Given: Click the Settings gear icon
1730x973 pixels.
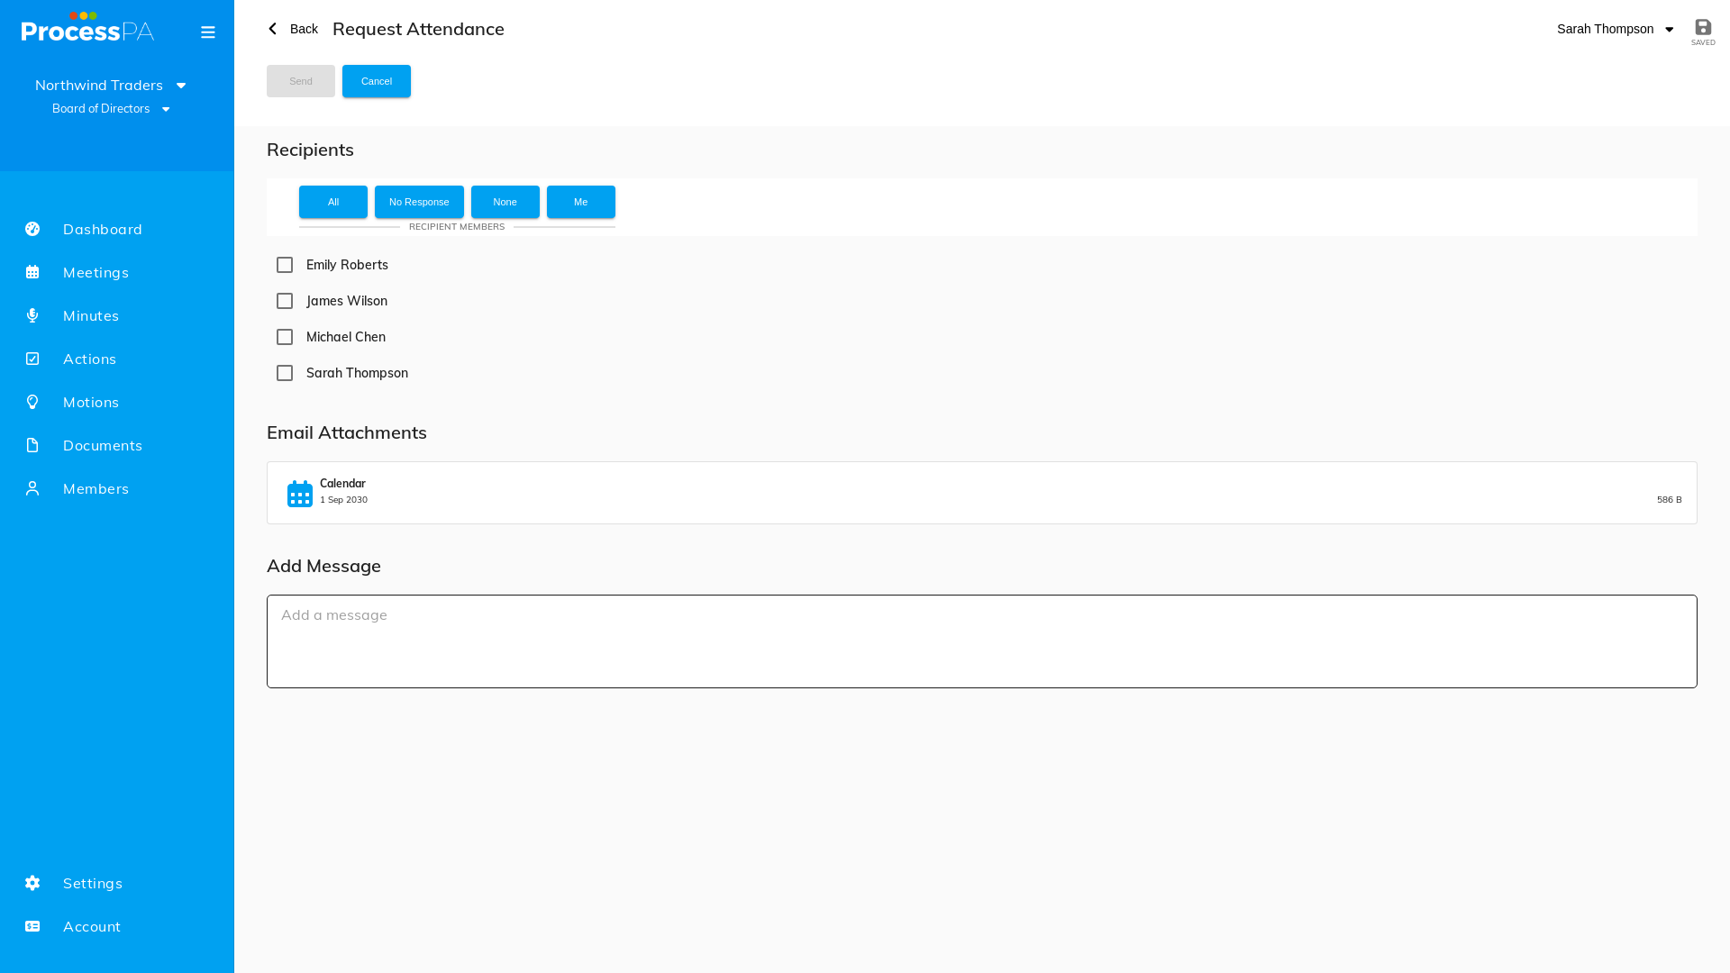Looking at the screenshot, I should (x=32, y=883).
